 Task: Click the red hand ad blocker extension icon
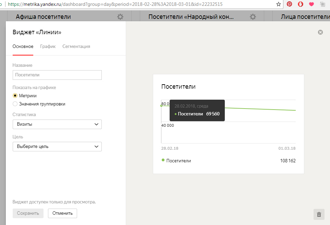300,4
